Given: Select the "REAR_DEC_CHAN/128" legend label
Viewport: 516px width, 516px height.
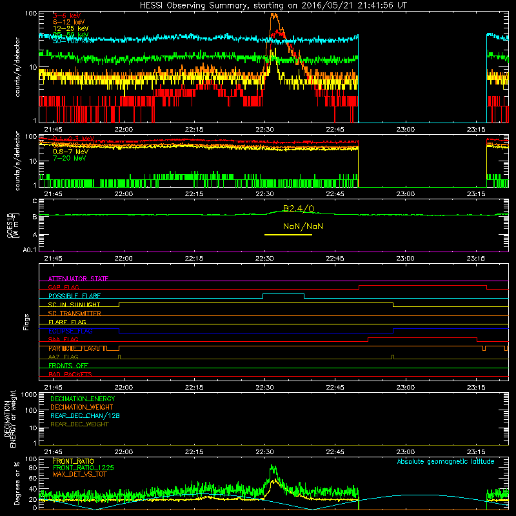Looking at the screenshot, I should click(85, 415).
